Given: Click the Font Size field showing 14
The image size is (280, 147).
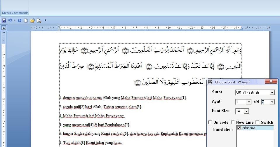Looking at the screenshot, I should point(240,111).
